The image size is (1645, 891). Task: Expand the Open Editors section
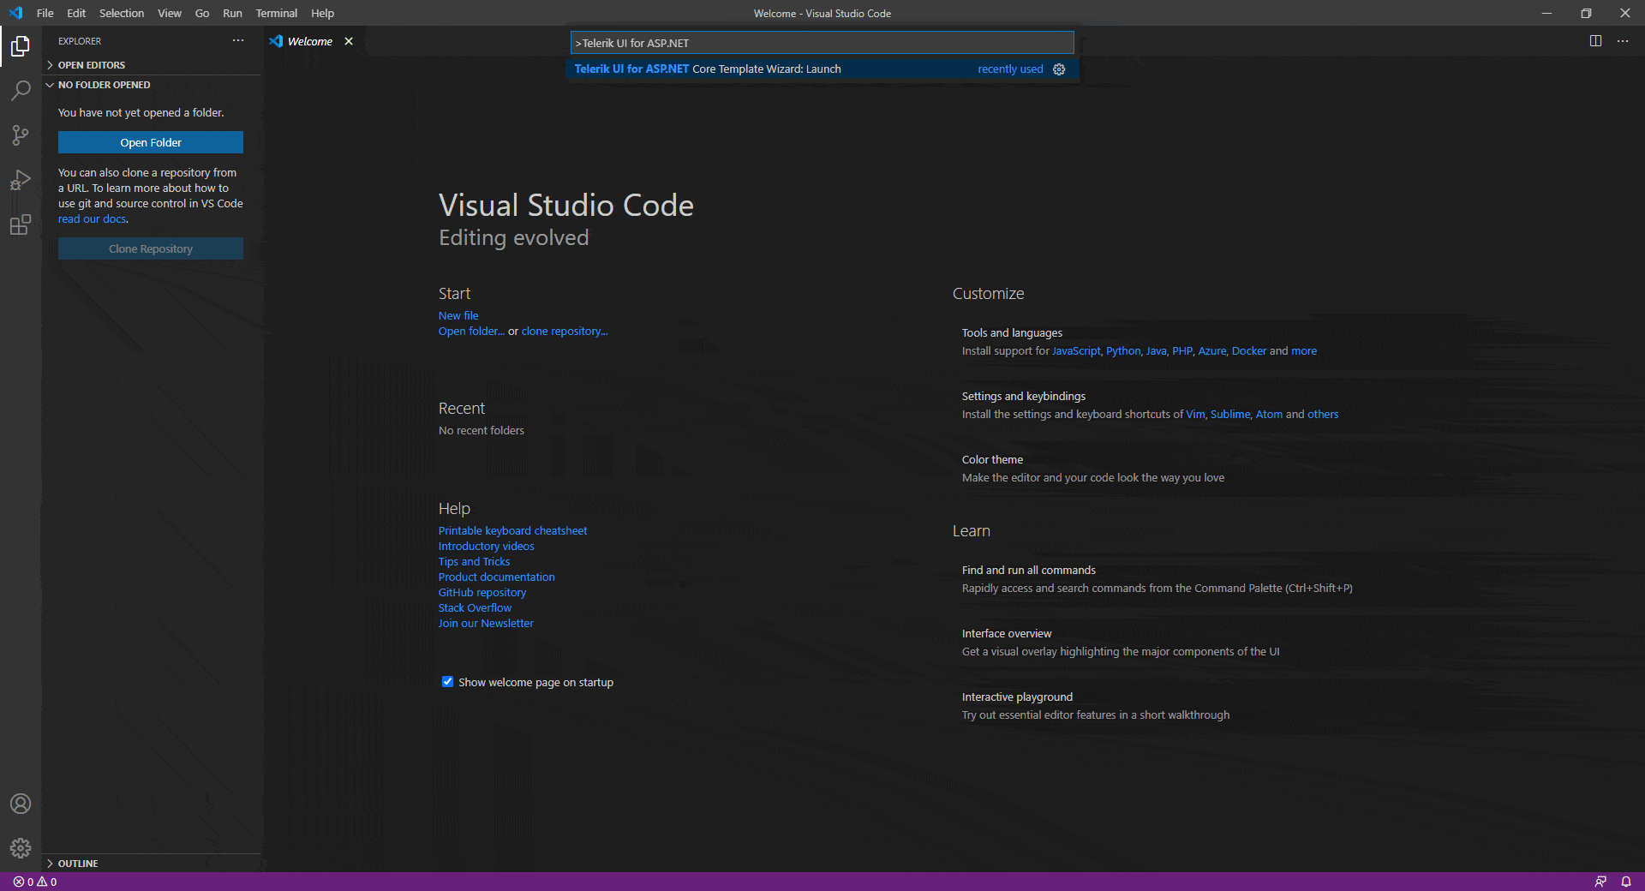[151, 65]
